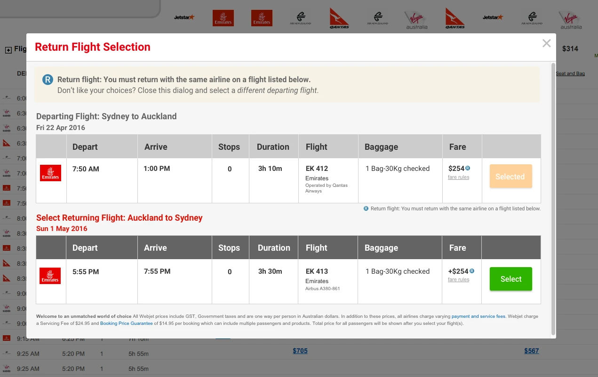Click flight number EK 413
The width and height of the screenshot is (598, 377).
(x=317, y=271)
